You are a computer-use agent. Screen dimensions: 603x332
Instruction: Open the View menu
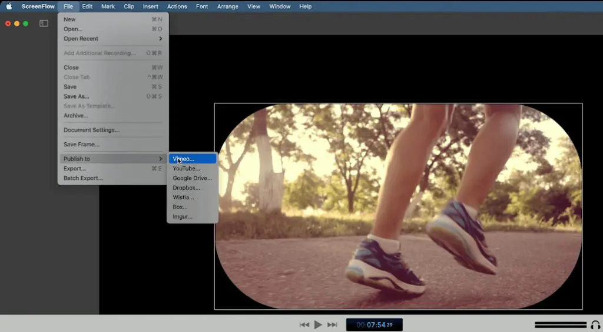pyautogui.click(x=254, y=6)
